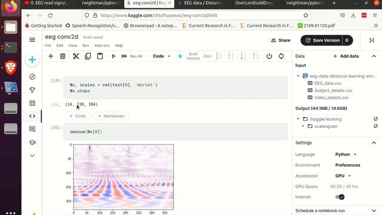Click the power session icon

point(269,56)
